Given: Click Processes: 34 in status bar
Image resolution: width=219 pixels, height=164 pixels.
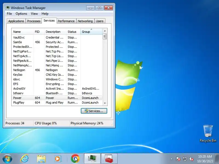Looking at the screenshot, I should tap(15, 123).
